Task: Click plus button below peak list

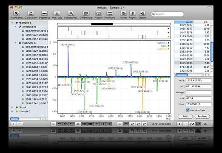Action: click(179, 124)
